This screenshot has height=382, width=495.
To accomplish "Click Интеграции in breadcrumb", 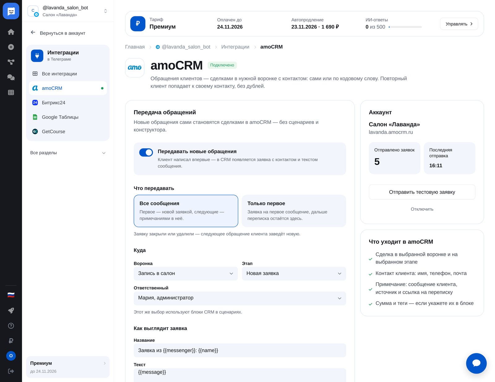I will pos(235,47).
